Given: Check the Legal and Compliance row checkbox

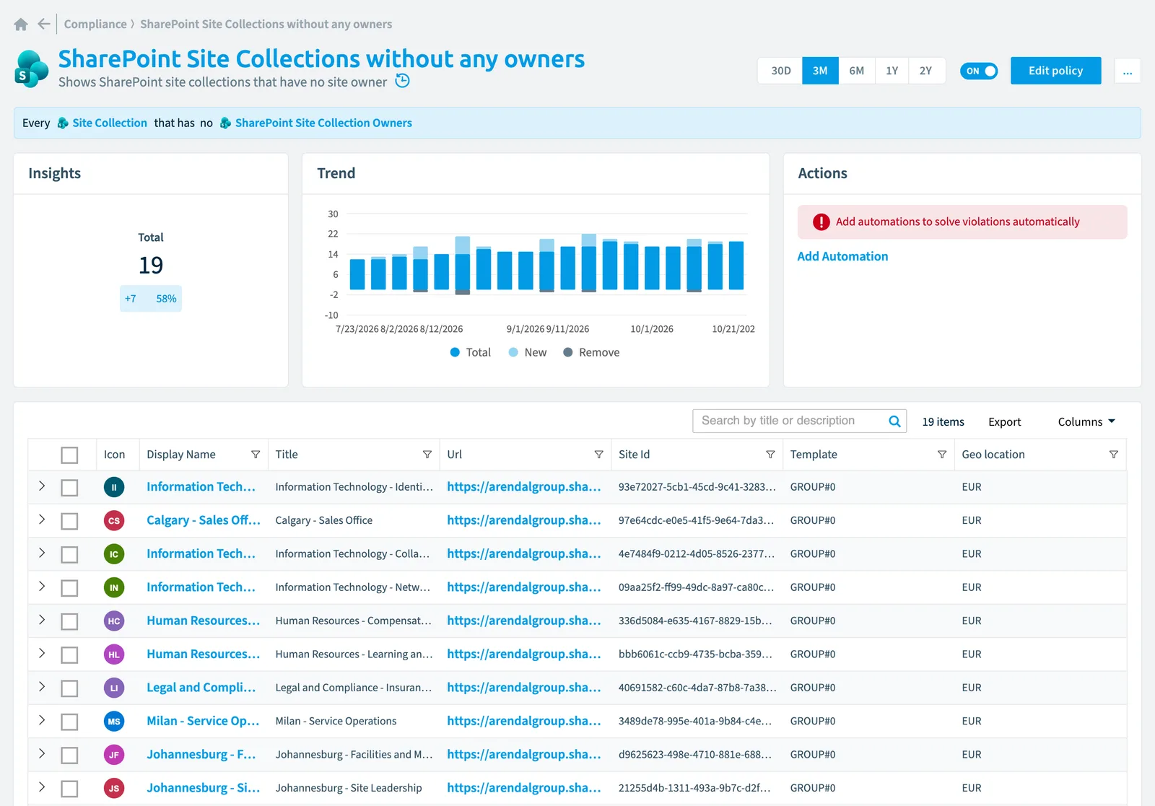Looking at the screenshot, I should [69, 688].
